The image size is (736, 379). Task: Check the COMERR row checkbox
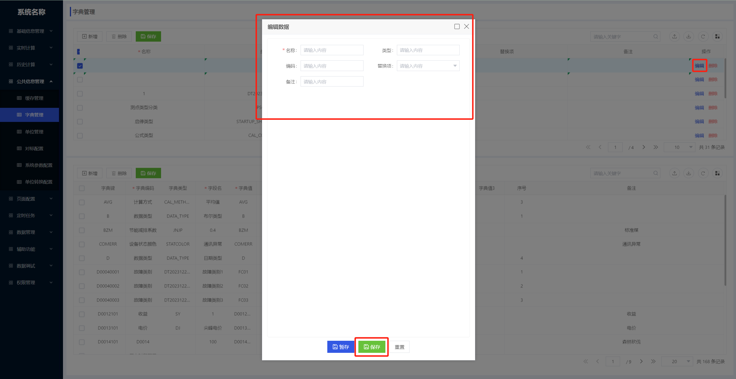(x=82, y=244)
